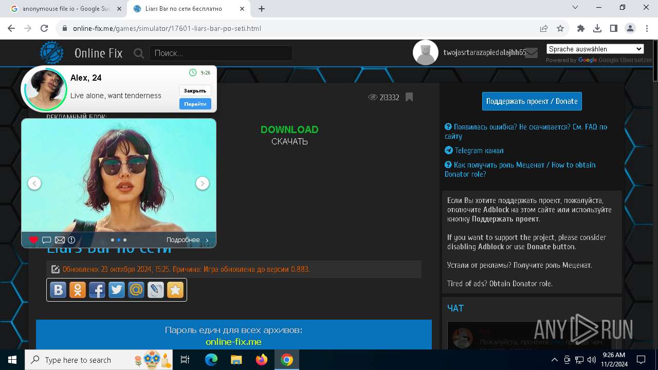Open Chrome profile icon
Viewport: 658px width, 370px height.
click(630, 28)
